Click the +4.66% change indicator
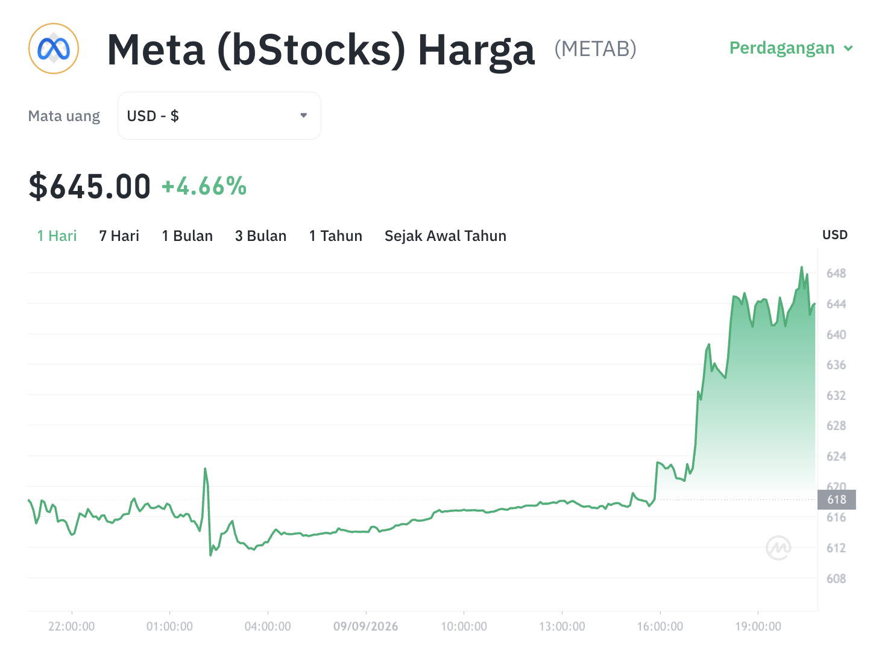 click(x=204, y=187)
